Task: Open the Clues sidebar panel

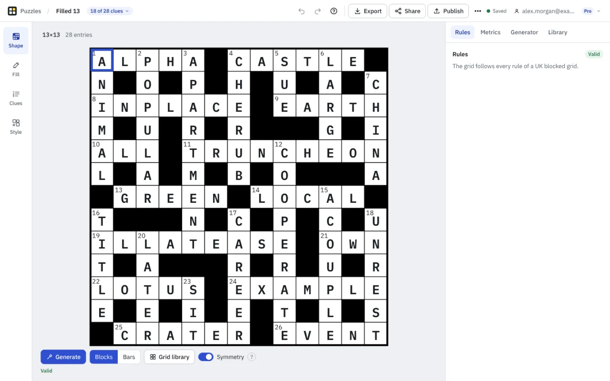Action: [16, 98]
